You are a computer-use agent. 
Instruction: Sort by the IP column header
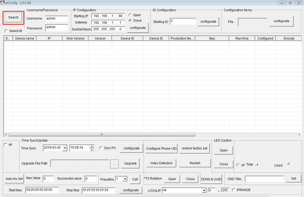pyautogui.click(x=49, y=38)
